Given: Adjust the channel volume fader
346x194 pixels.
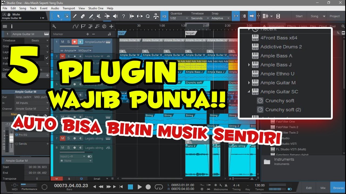Looking at the screenshot, I should point(11,138).
